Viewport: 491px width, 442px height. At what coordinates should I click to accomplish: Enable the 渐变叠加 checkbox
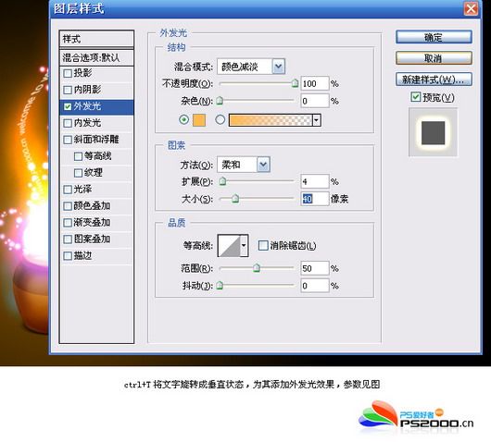tap(68, 223)
